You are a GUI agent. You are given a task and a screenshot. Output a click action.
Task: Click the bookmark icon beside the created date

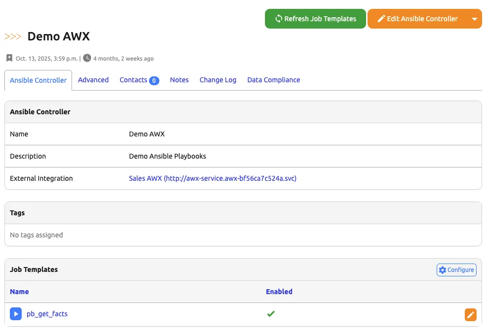(x=9, y=58)
